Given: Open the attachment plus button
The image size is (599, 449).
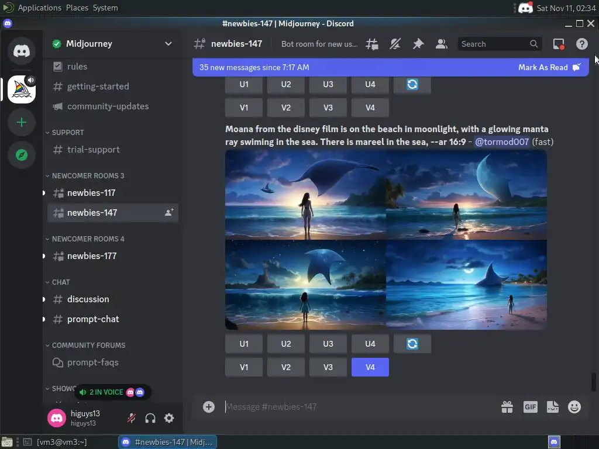Looking at the screenshot, I should (x=209, y=407).
